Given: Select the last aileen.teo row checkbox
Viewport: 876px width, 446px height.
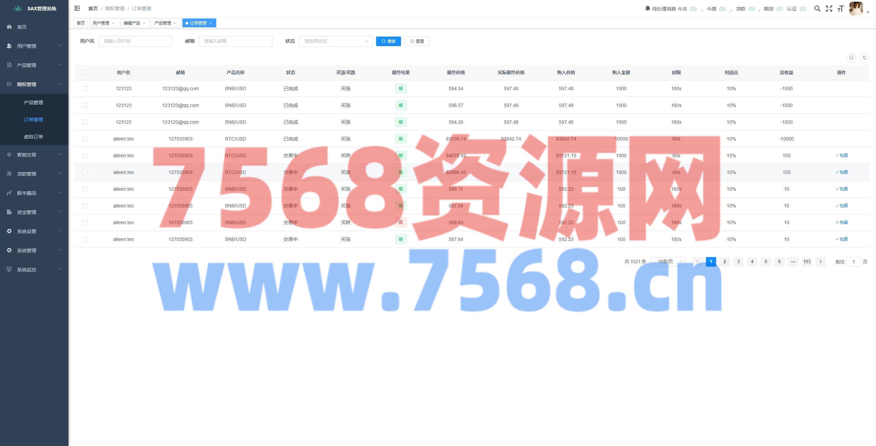Looking at the screenshot, I should click(x=85, y=239).
